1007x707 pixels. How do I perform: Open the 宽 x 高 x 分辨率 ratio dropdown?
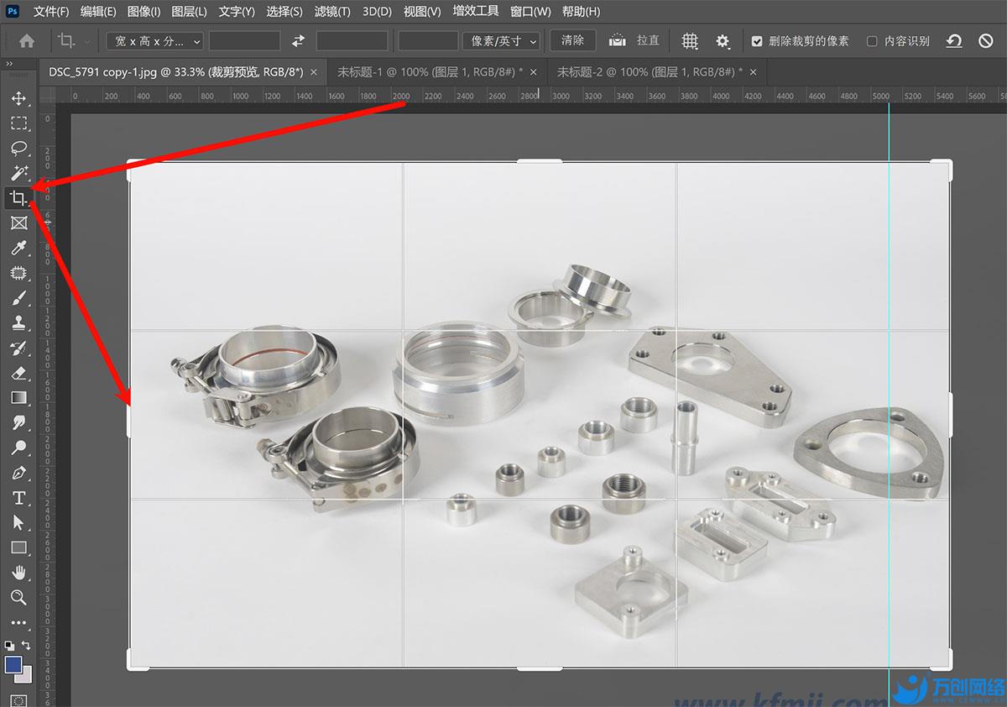(155, 41)
